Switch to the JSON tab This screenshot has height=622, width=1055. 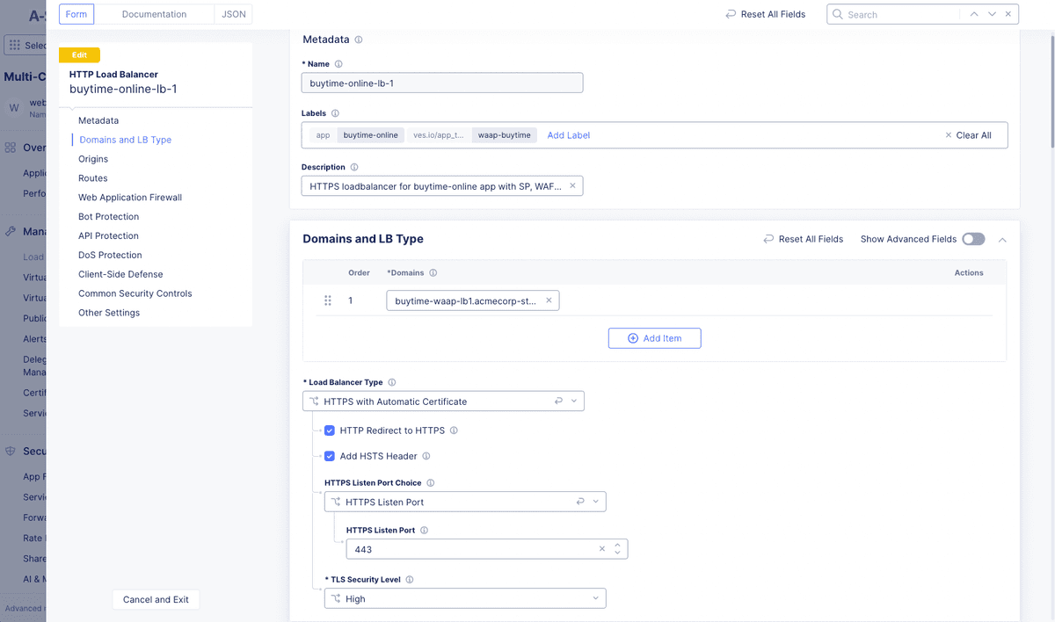pos(234,13)
